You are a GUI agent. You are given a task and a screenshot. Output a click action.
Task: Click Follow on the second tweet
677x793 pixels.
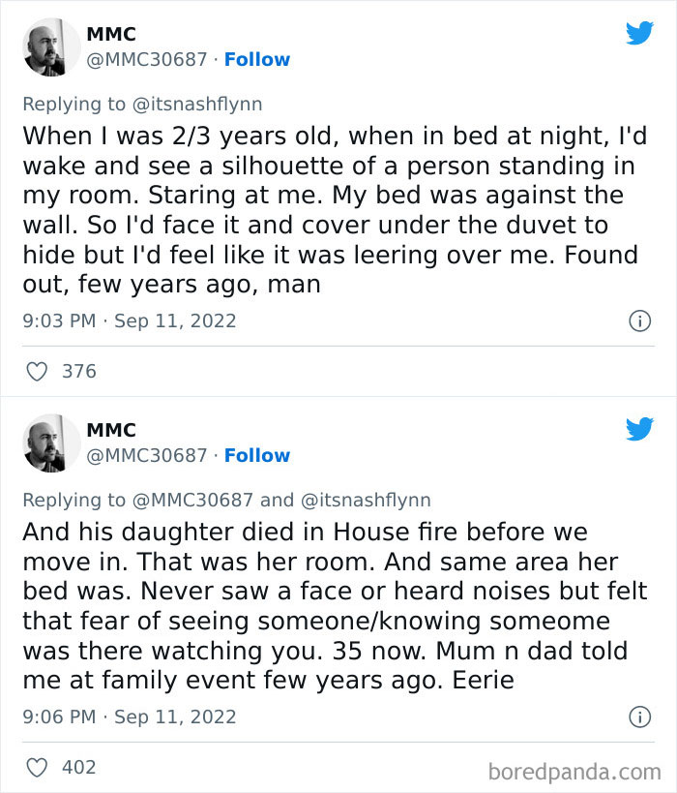coord(256,455)
